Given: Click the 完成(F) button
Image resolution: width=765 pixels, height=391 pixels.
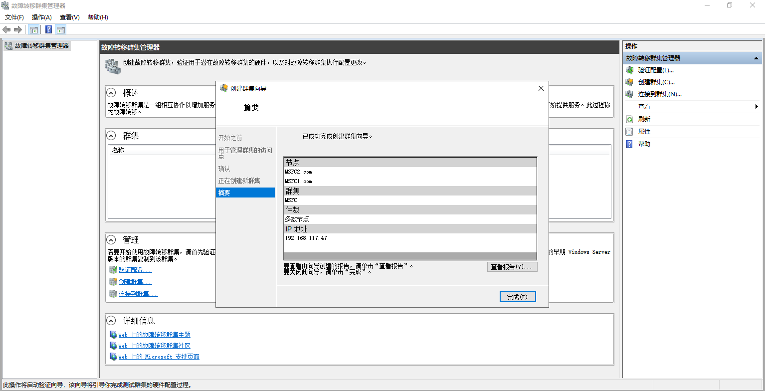Looking at the screenshot, I should point(517,297).
